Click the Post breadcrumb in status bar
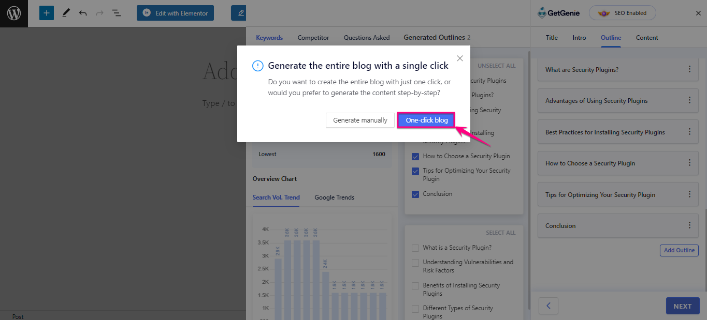 point(18,316)
